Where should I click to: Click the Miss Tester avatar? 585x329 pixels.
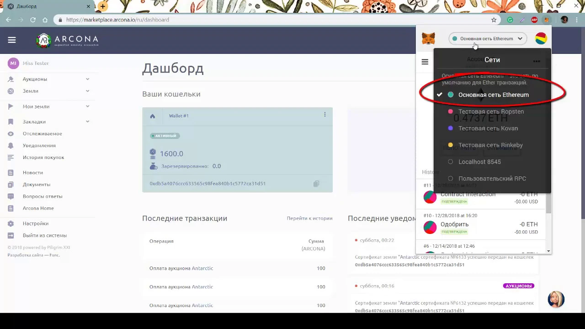(x=13, y=64)
